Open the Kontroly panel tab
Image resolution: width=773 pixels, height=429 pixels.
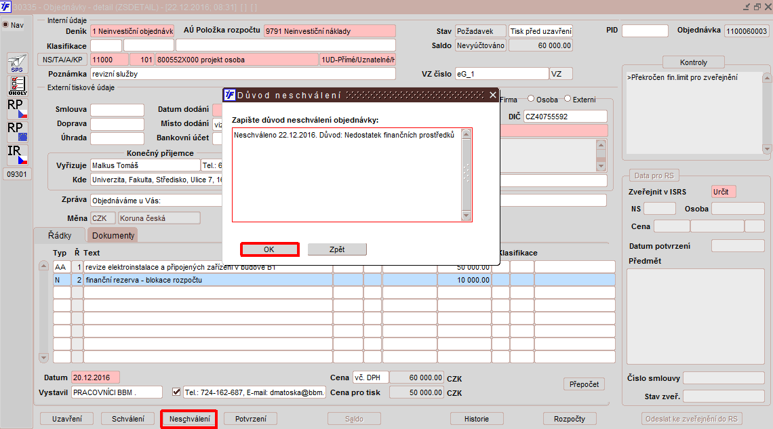pyautogui.click(x=694, y=62)
